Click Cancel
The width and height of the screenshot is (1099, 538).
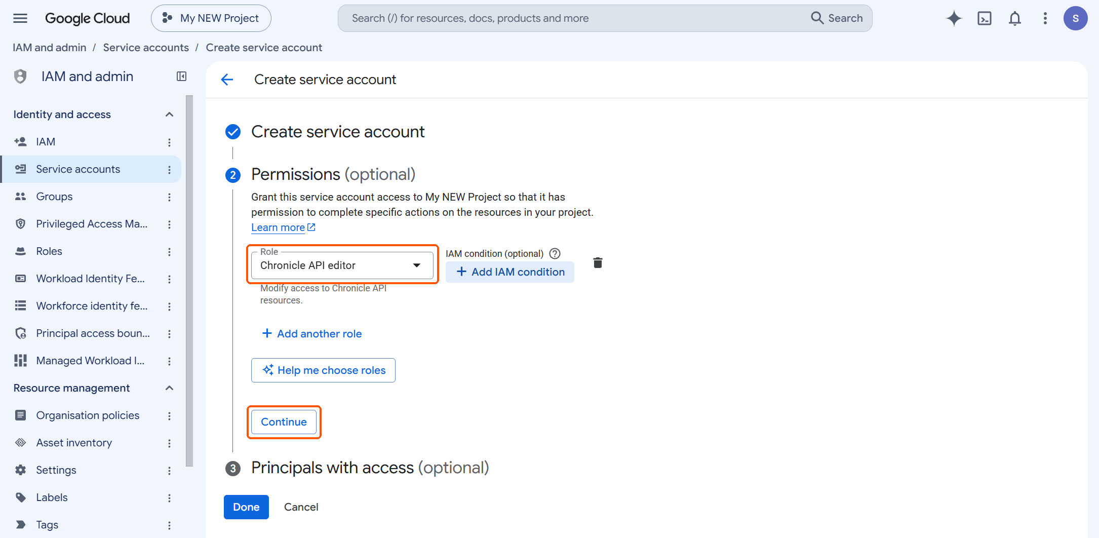301,507
